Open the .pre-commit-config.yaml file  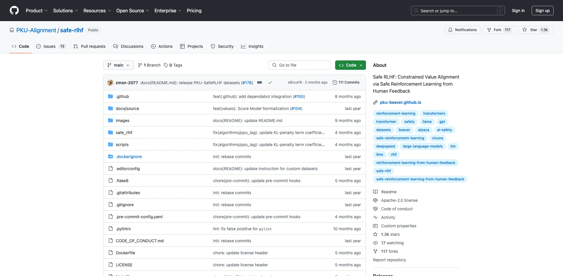(x=139, y=217)
